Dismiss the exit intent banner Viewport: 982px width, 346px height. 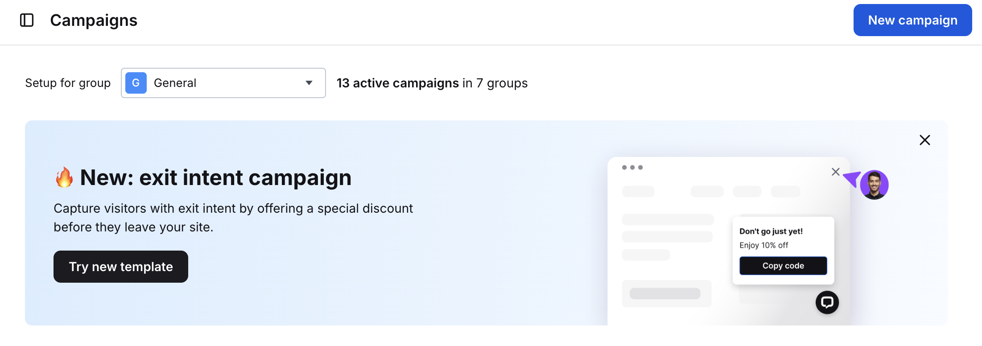coord(924,140)
